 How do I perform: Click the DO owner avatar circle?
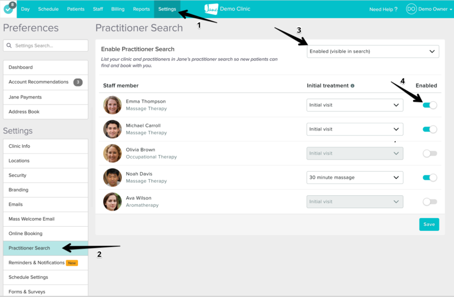411,9
